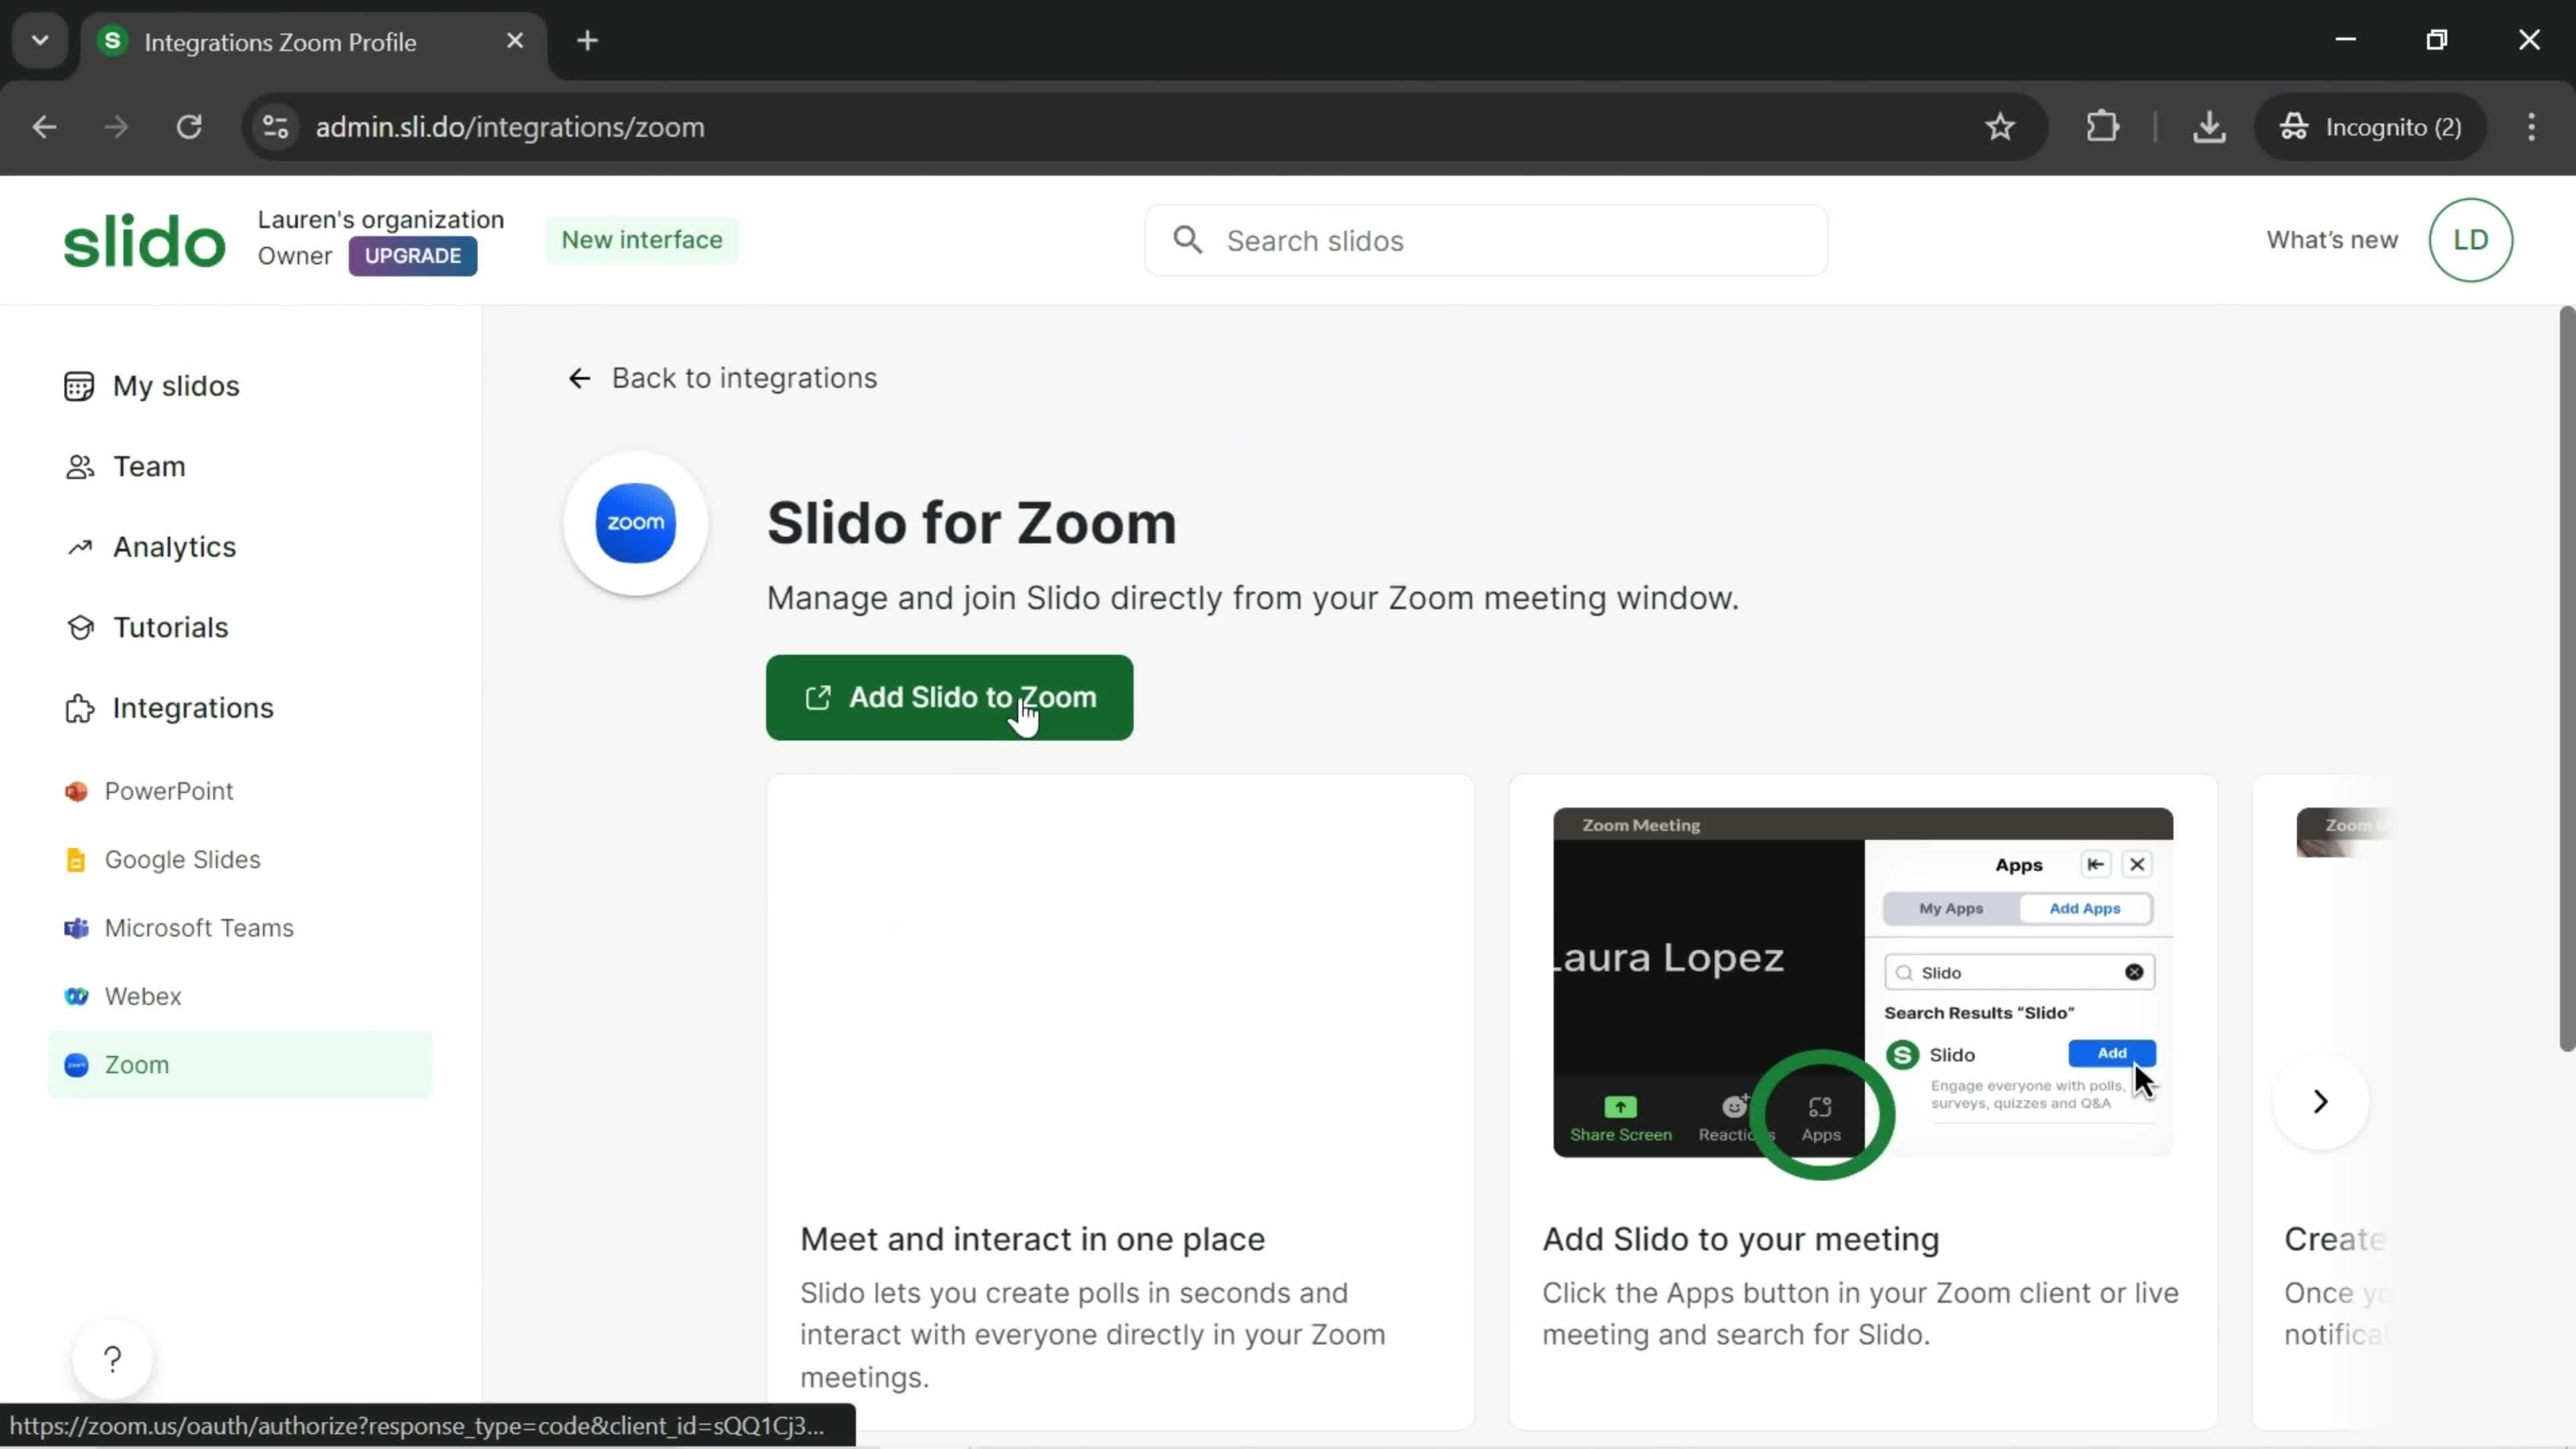
Task: Click the Search slidos field
Action: click(1486, 241)
